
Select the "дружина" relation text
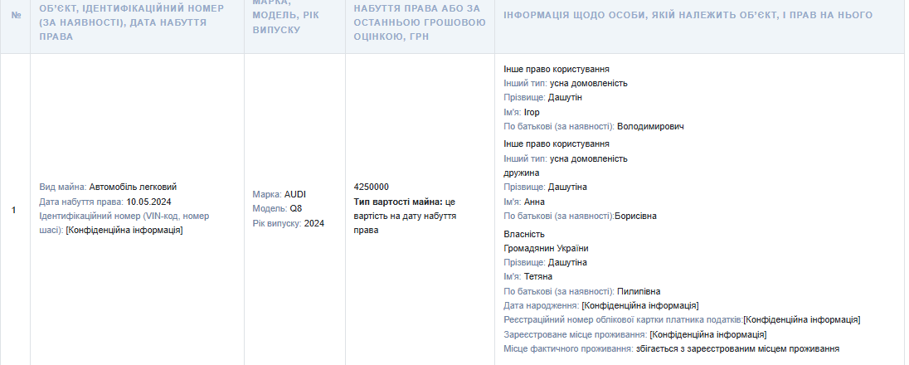522,173
